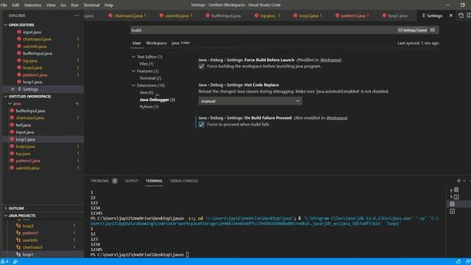Click the Settings file icon in Open Editors
This screenshot has height=265, width=471.
(20, 89)
